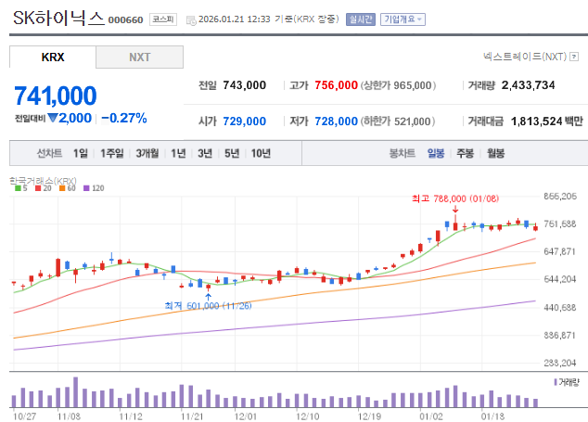Click the high price 756,000
Viewport: 588px width, 422px height.
click(x=336, y=85)
